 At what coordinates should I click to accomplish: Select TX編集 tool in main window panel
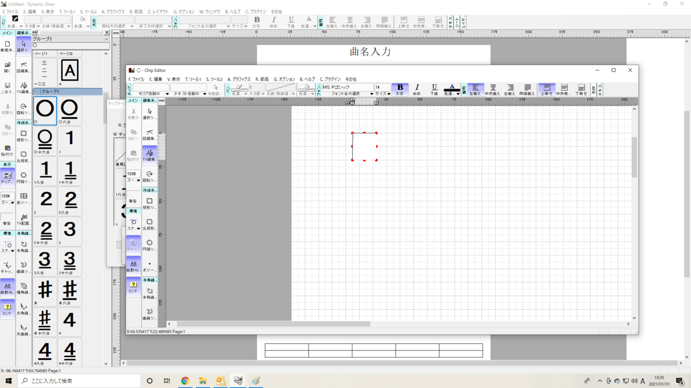[x=23, y=87]
